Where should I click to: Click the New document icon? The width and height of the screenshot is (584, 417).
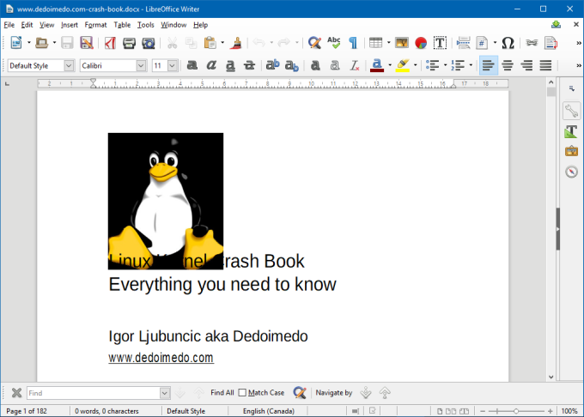pyautogui.click(x=16, y=43)
